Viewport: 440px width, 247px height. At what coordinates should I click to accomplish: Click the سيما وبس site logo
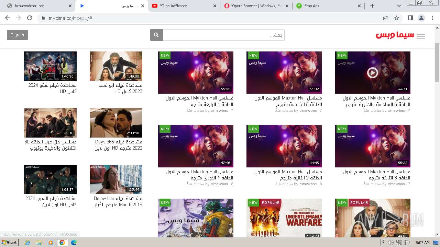[395, 35]
